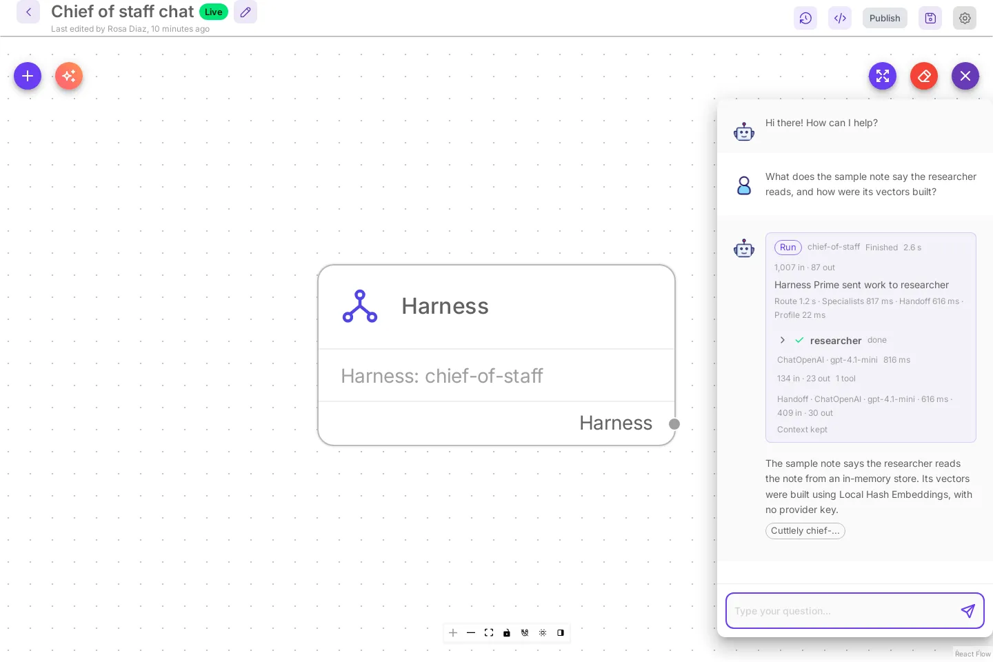Toggle the dark mode contrast icon

pos(561,632)
